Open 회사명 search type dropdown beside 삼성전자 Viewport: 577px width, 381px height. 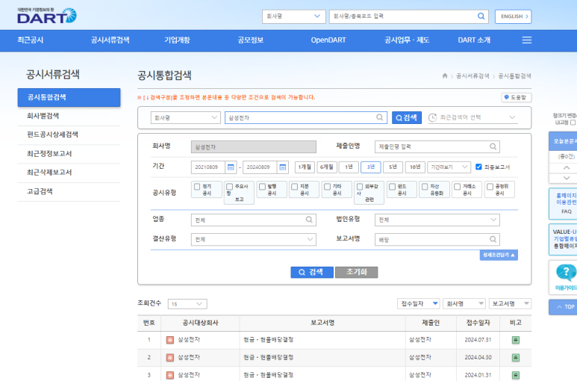point(185,118)
